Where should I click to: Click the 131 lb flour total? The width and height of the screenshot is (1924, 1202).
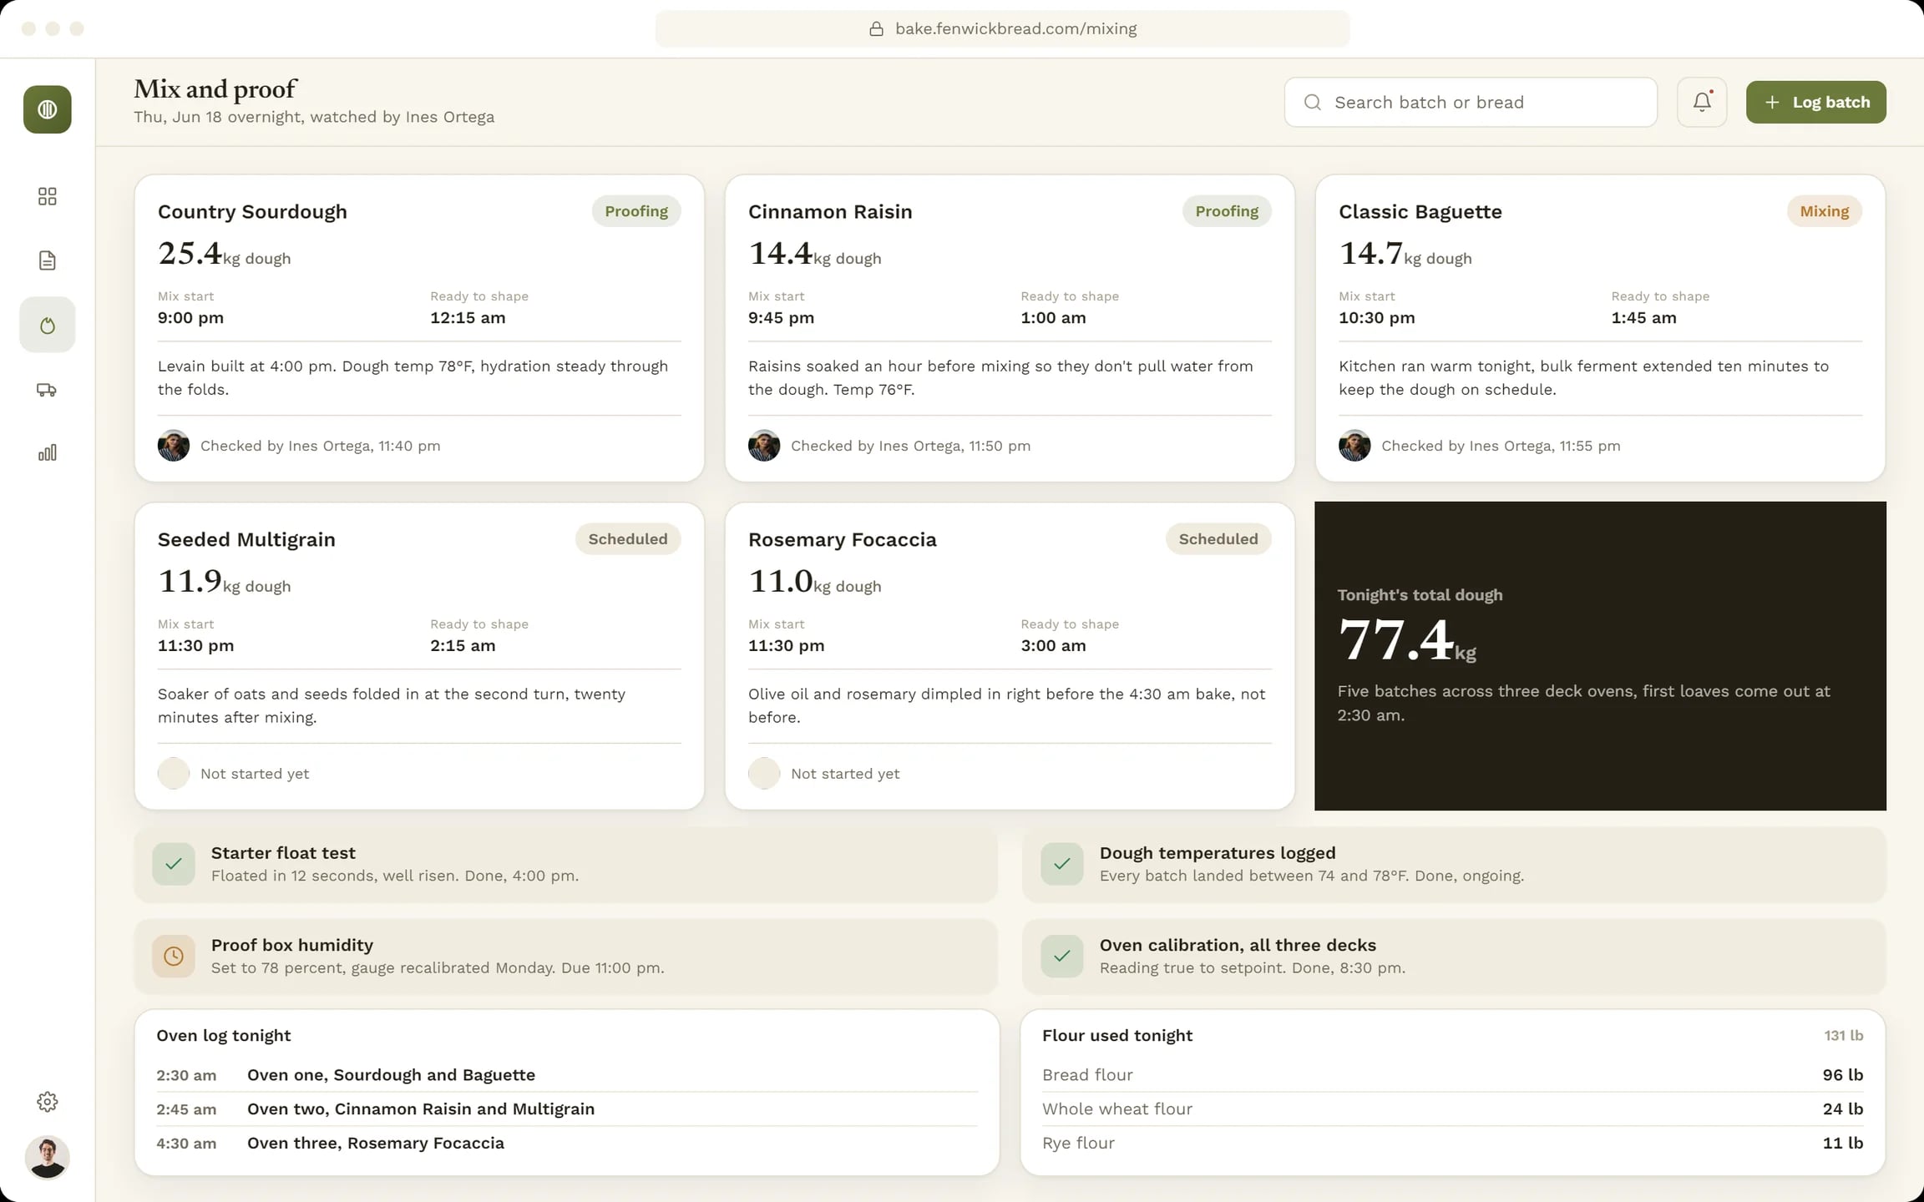point(1844,1036)
